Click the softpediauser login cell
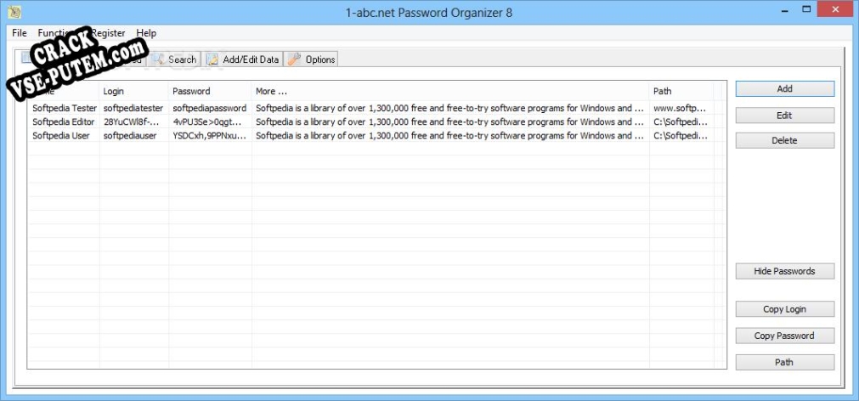The image size is (859, 401). (130, 135)
